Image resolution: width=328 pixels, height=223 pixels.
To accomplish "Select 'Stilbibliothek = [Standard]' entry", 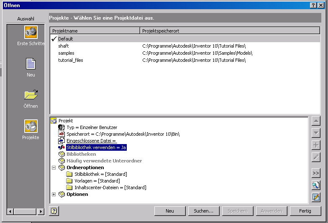I will pyautogui.click(x=100, y=174).
